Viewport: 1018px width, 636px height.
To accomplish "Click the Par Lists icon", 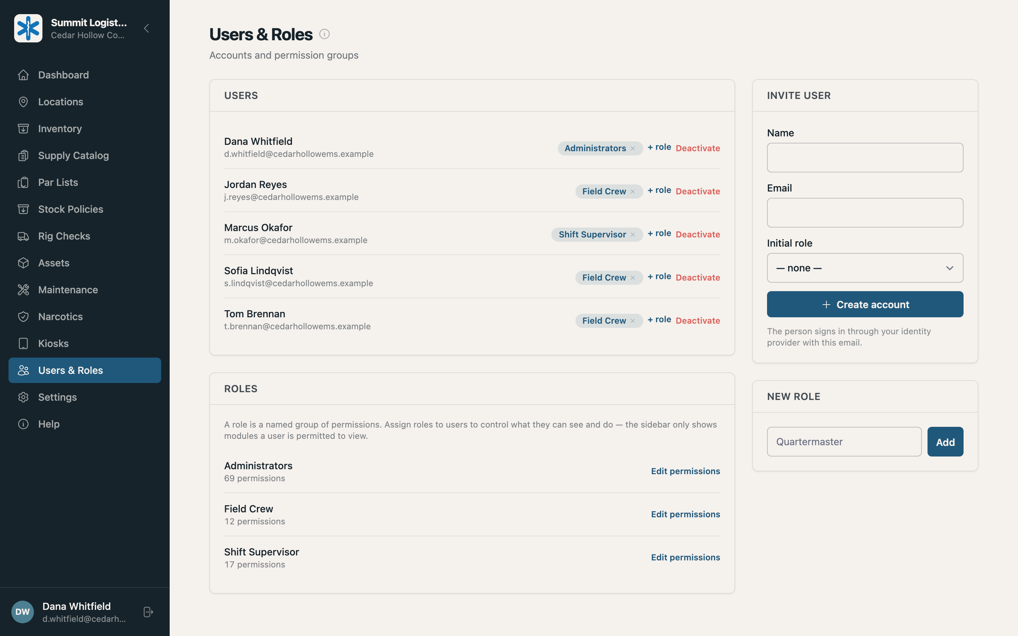I will tap(23, 183).
